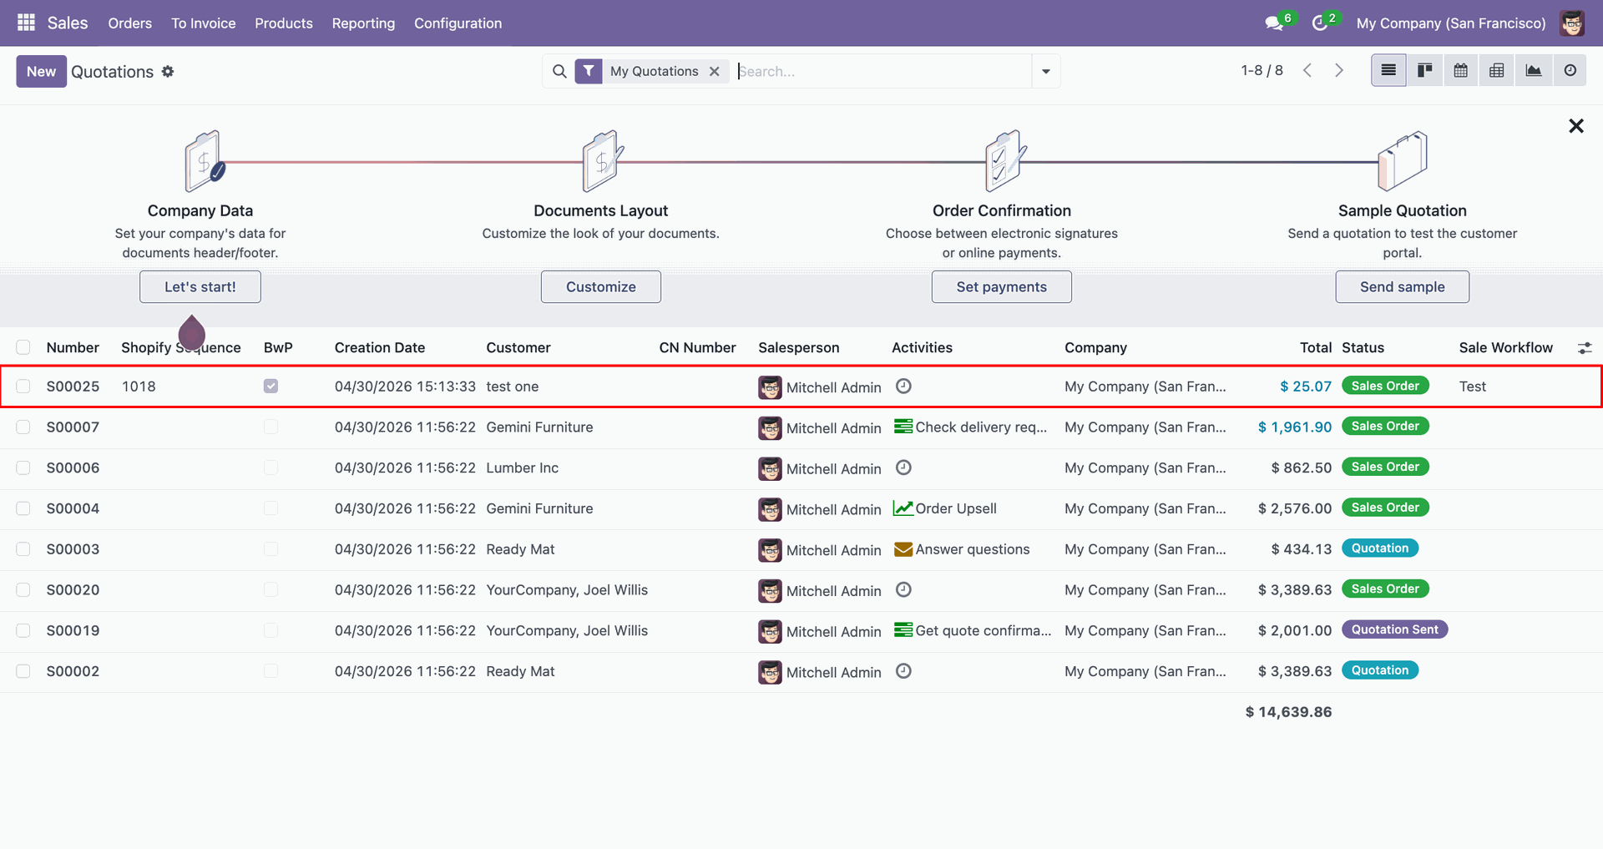The image size is (1603, 849).
Task: Select all records checkbox in header
Action: click(23, 347)
